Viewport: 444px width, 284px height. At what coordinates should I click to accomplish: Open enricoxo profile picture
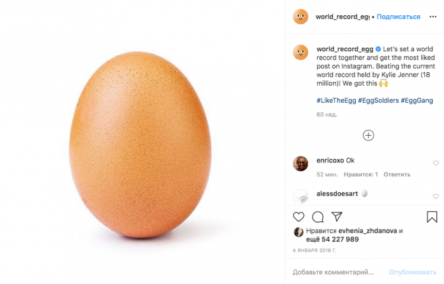(x=301, y=164)
